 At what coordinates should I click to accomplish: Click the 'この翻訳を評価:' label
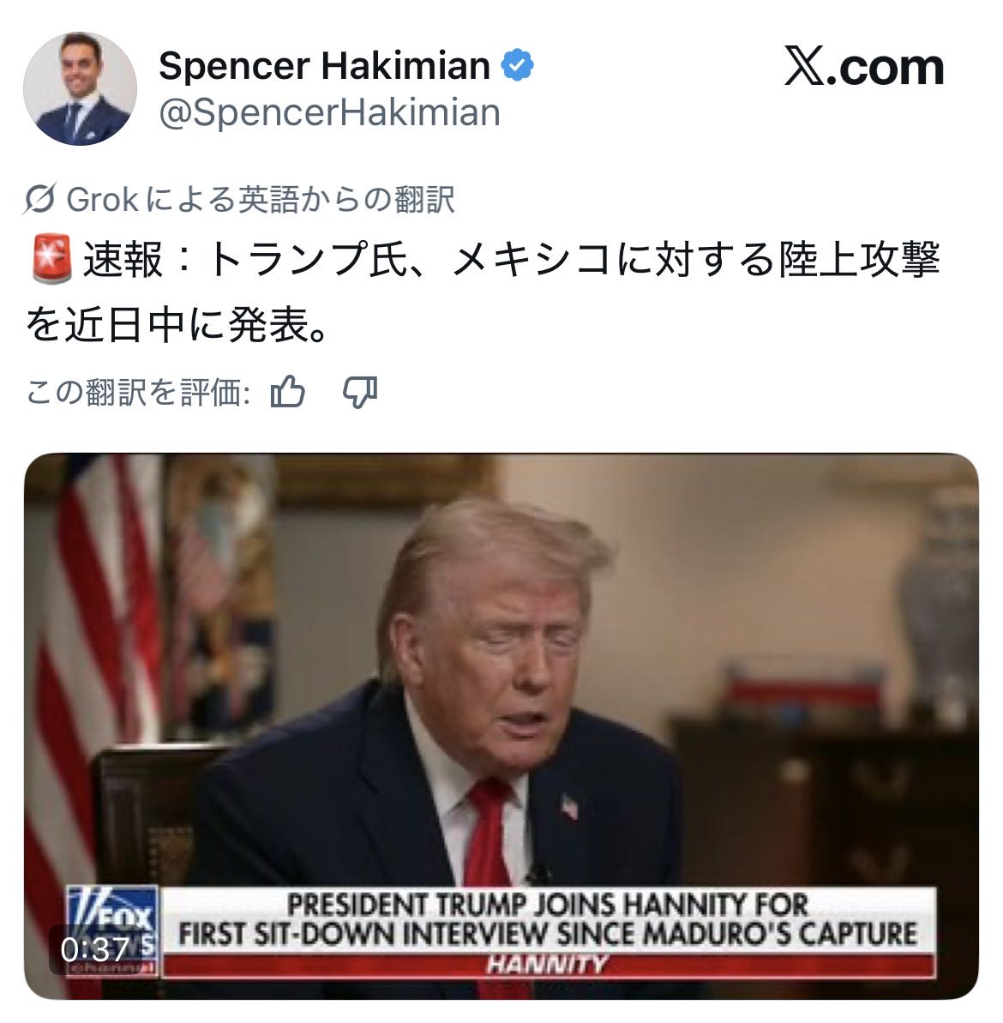138,392
